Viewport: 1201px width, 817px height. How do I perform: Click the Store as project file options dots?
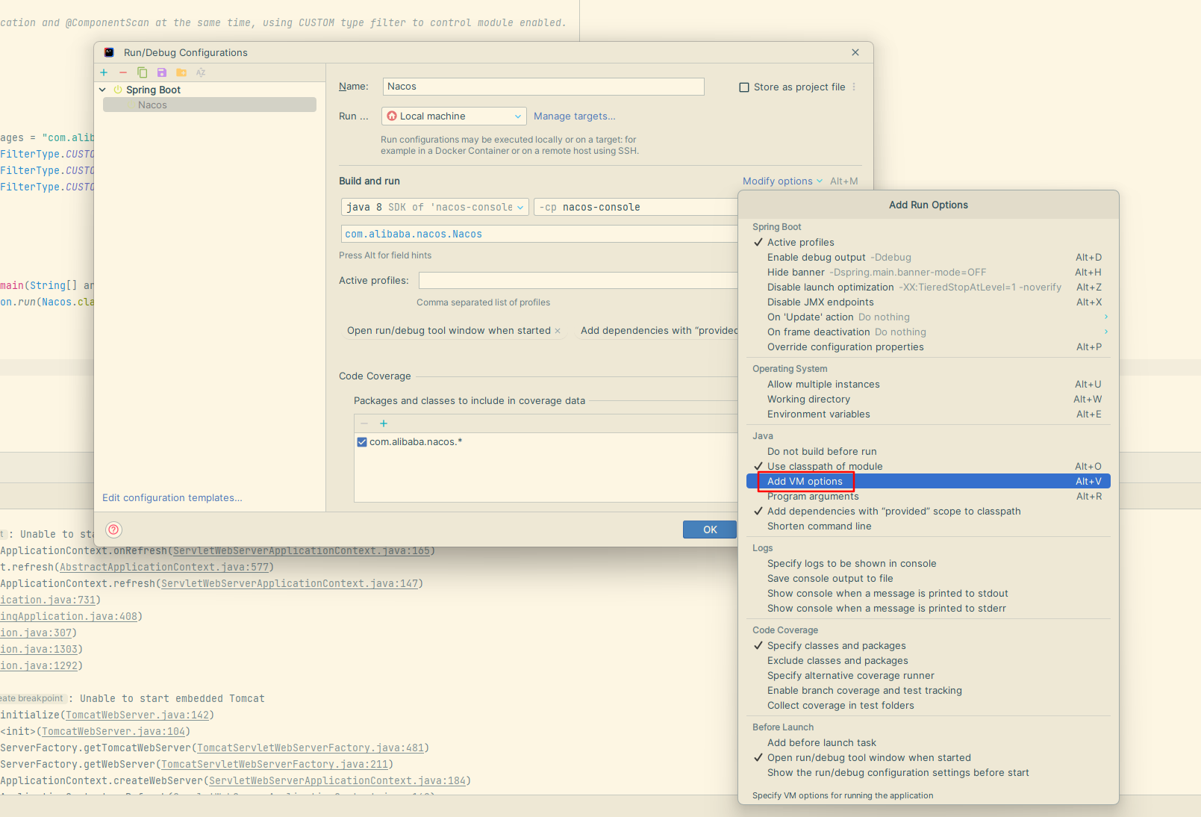click(x=854, y=87)
